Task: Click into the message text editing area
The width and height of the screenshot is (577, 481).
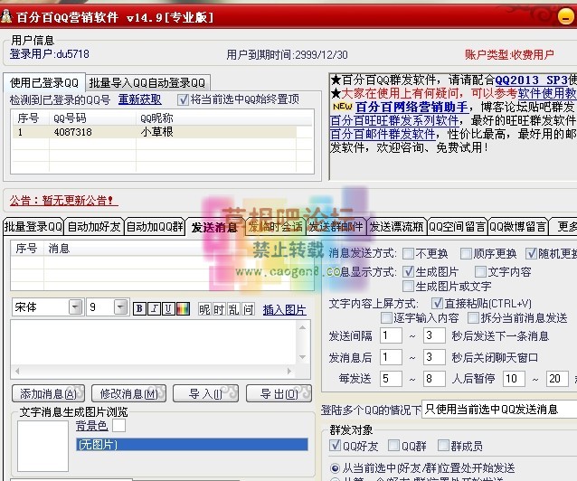Action: (153, 343)
